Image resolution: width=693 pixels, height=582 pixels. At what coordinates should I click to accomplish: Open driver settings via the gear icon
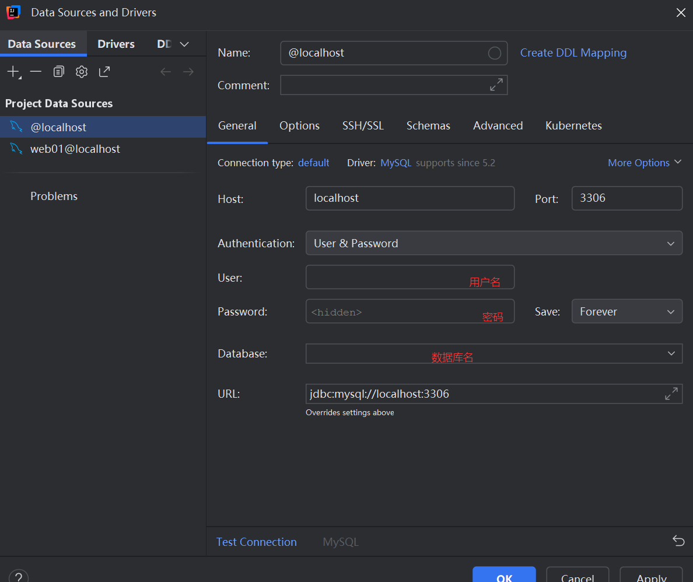coord(82,72)
